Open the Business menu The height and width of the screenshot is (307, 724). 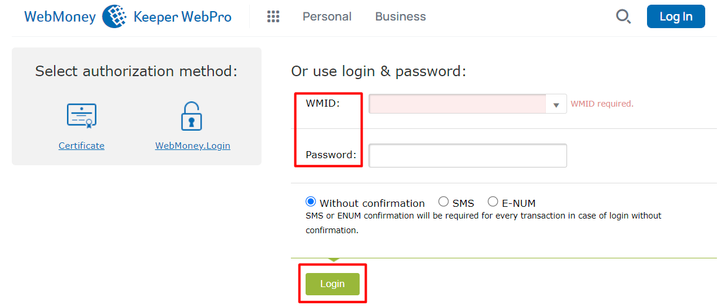click(x=400, y=16)
